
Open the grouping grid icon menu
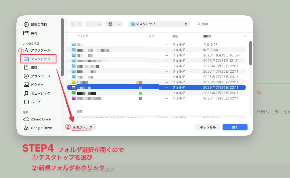110,24
